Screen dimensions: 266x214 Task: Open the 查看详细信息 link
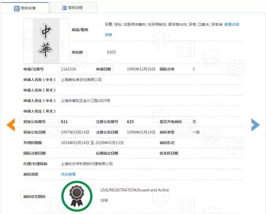click(x=232, y=24)
